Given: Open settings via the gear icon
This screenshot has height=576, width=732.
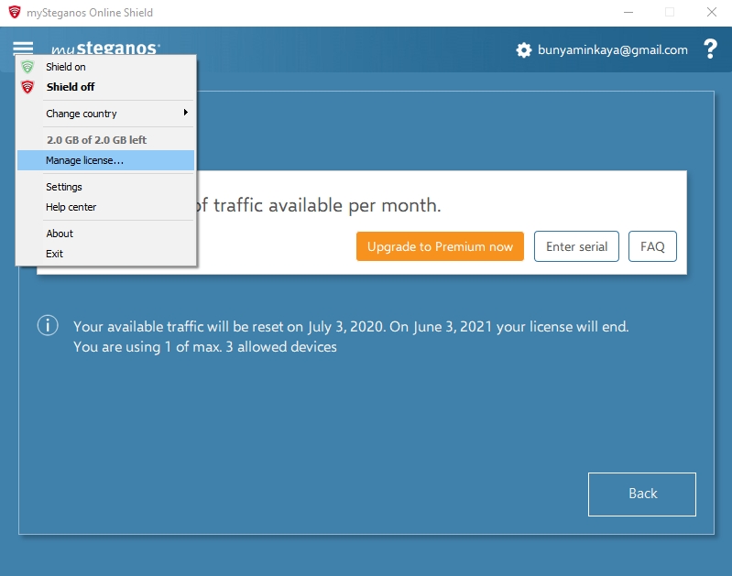Looking at the screenshot, I should (x=524, y=50).
